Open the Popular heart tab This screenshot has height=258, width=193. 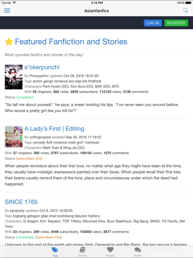[110, 252]
